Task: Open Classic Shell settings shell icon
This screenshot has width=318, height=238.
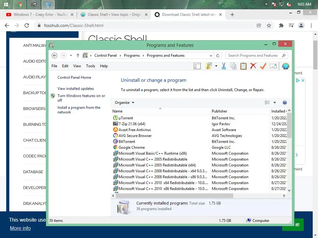Action: [x=286, y=66]
